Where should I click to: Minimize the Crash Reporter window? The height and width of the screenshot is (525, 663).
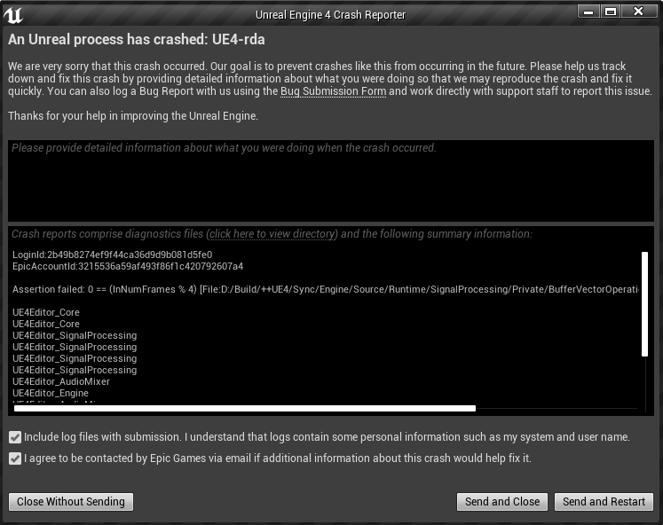click(x=588, y=11)
